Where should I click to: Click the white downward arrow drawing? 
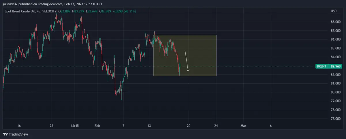(187, 61)
